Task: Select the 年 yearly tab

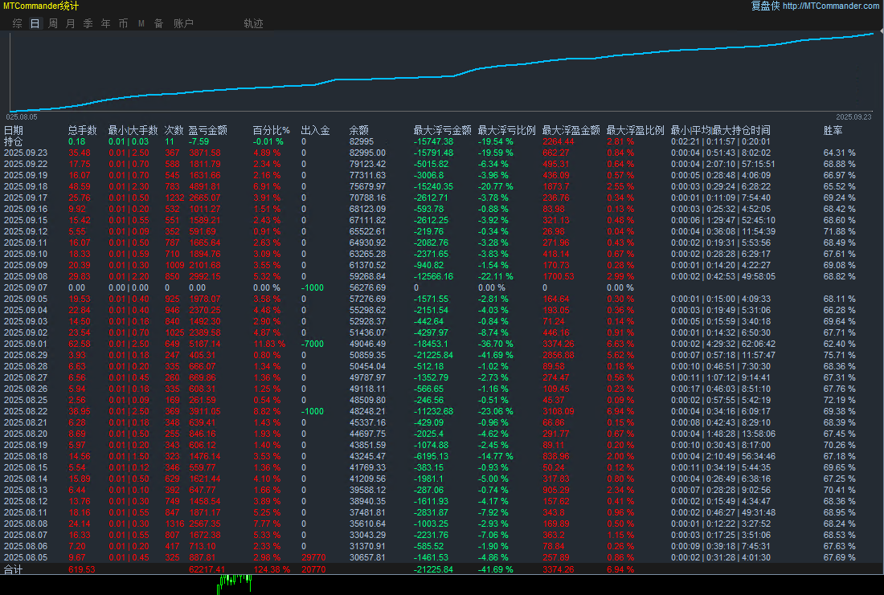Action: coord(106,23)
